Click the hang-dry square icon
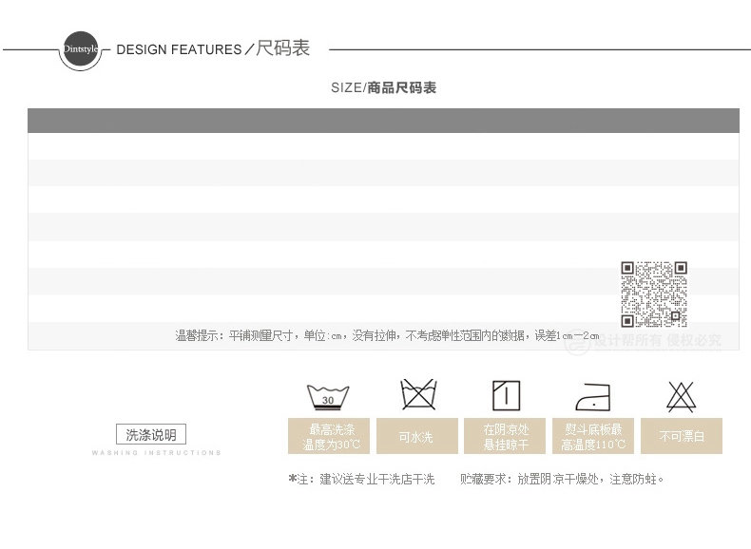 click(x=505, y=394)
